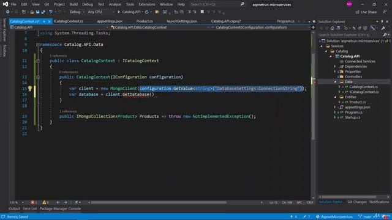The height and width of the screenshot is (220, 392).
Task: Click the Visual Studio logo icon
Action: tap(6, 4)
